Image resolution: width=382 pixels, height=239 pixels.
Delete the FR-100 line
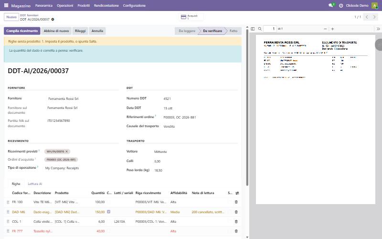tap(236, 202)
